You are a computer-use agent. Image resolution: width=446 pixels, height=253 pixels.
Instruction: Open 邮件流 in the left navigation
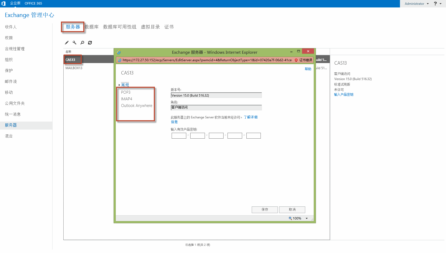coord(11,81)
